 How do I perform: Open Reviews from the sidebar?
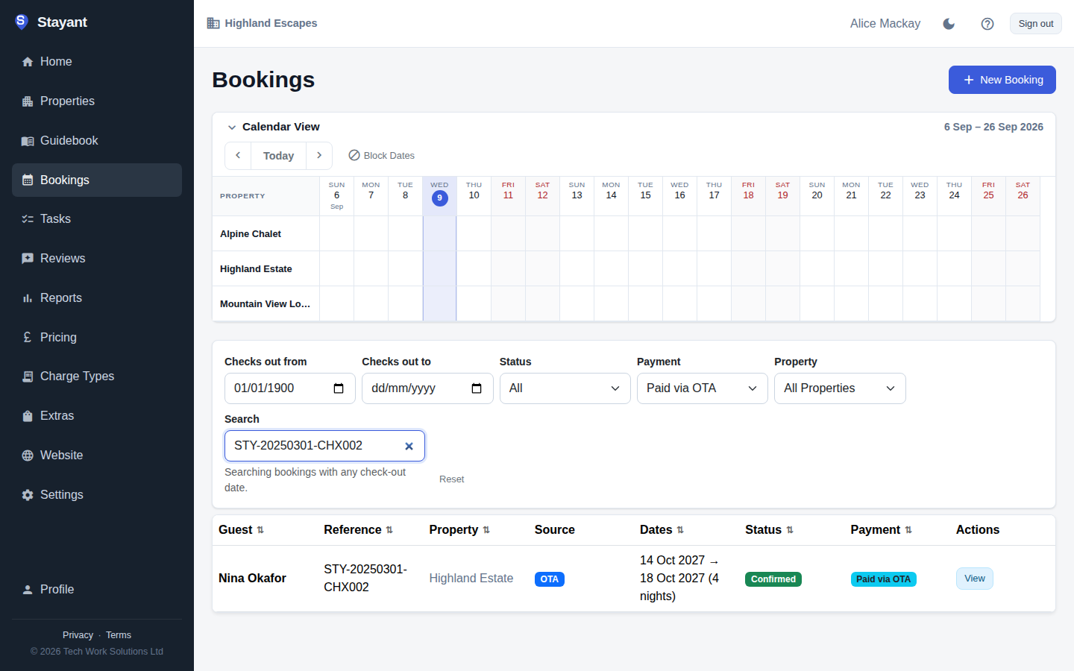click(97, 259)
